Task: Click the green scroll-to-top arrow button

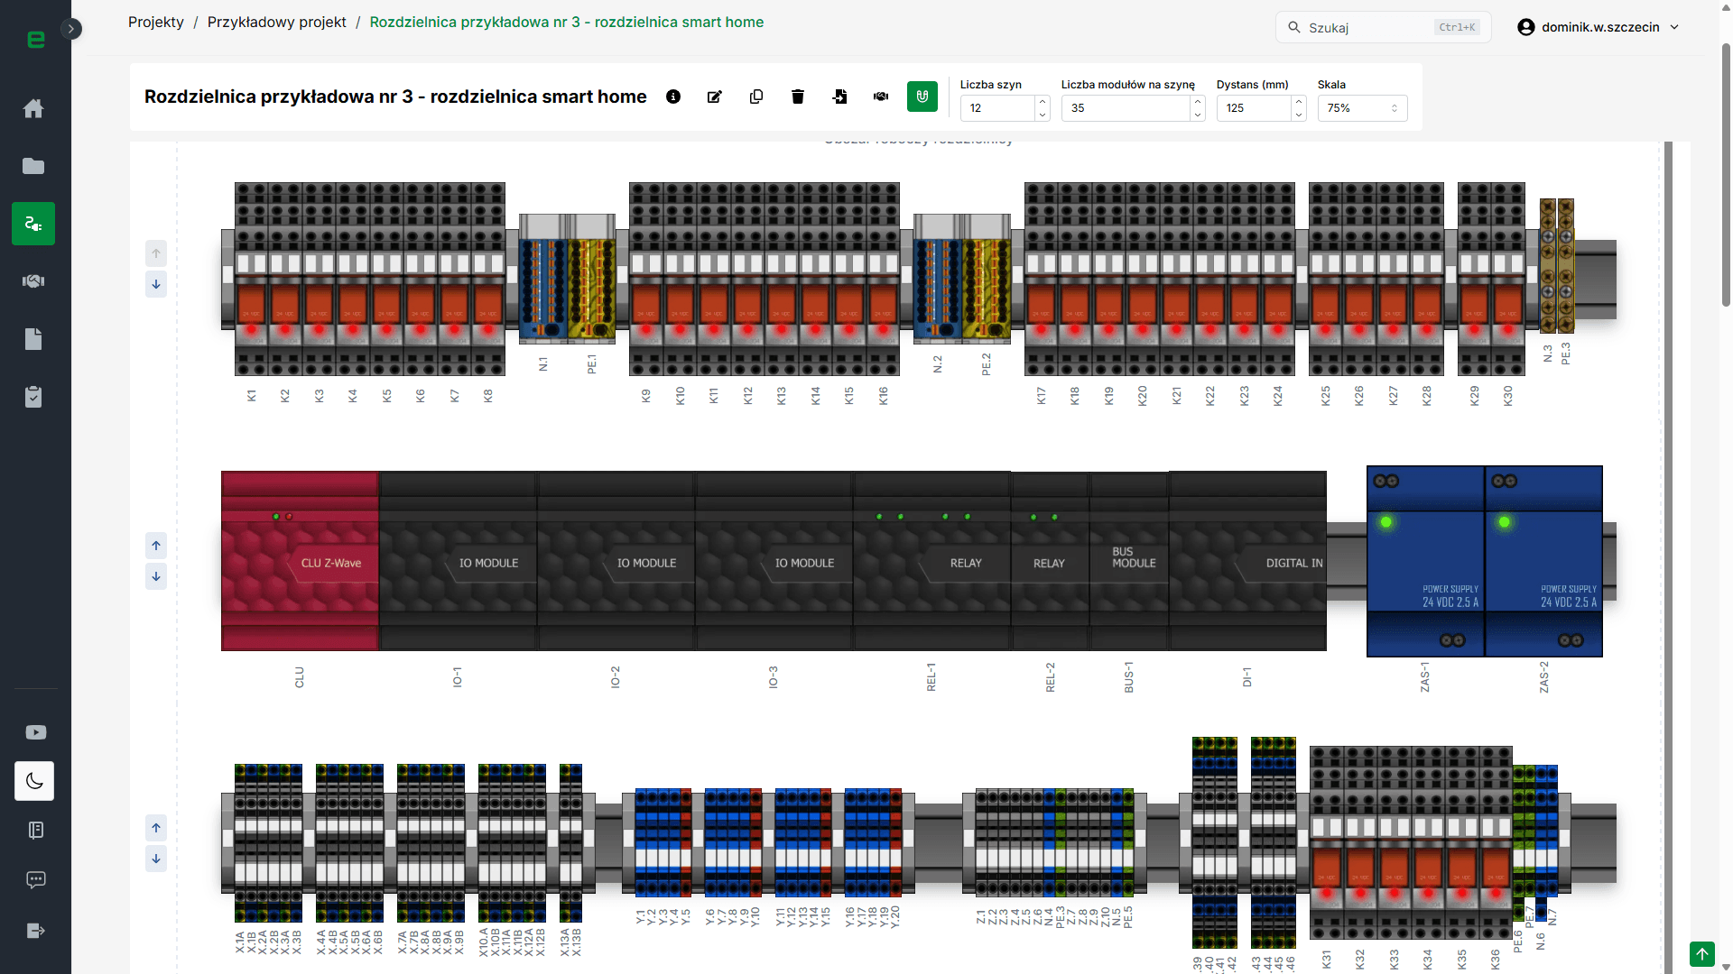Action: point(1702,954)
